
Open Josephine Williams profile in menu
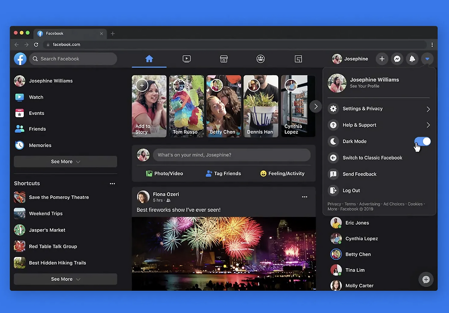379,83
